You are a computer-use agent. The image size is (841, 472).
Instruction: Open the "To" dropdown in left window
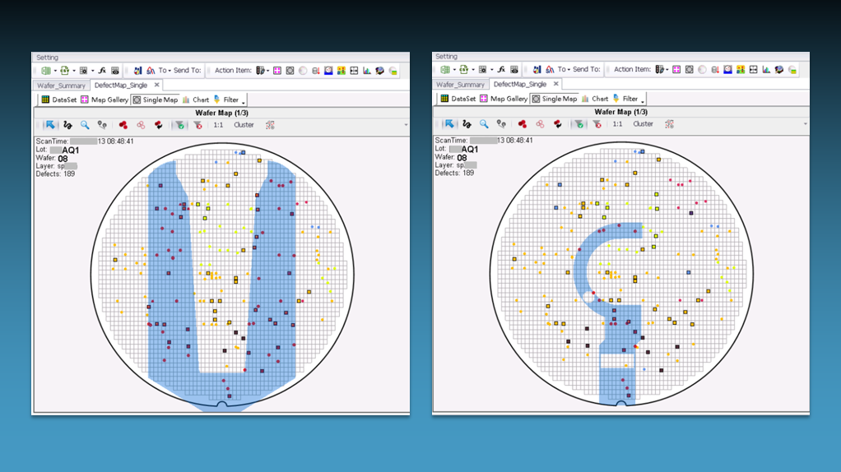pos(164,71)
